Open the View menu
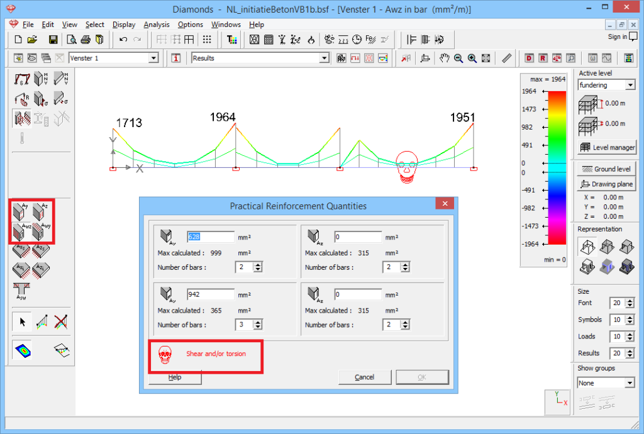The image size is (644, 434). (69, 25)
